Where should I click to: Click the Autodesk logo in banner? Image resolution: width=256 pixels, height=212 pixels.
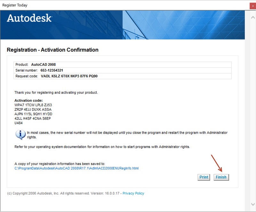(x=29, y=18)
